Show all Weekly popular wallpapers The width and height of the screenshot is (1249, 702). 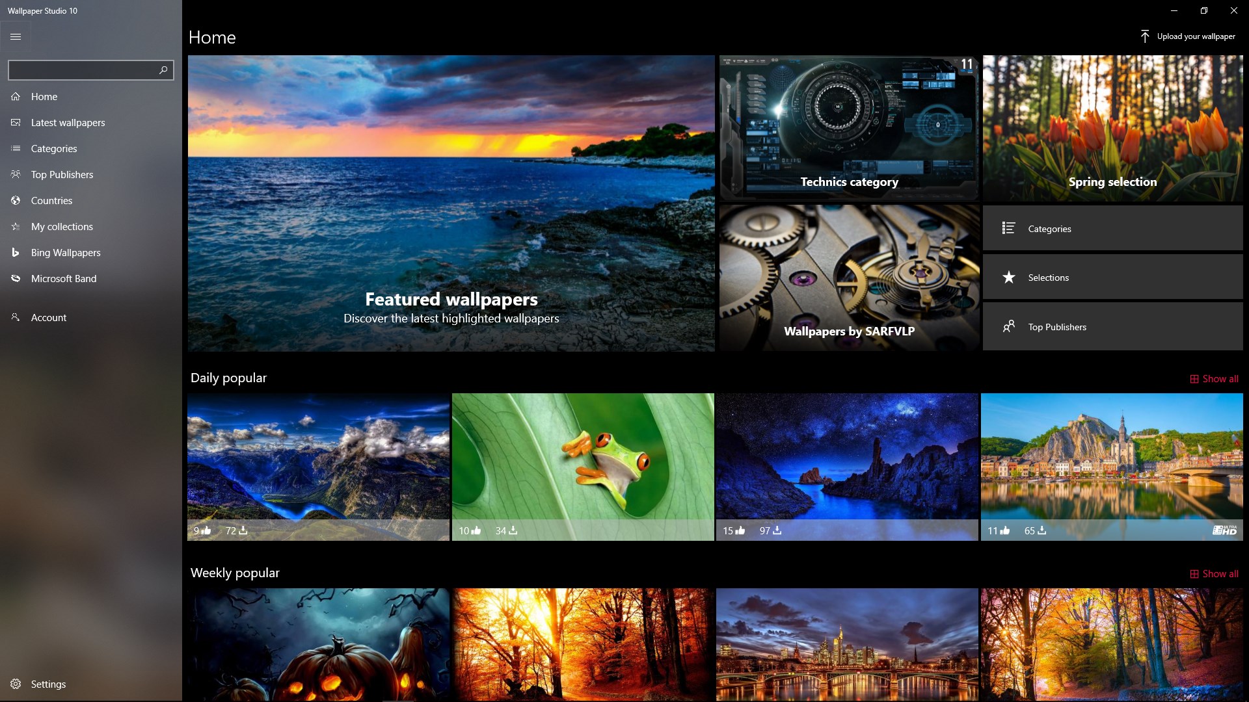click(1215, 573)
